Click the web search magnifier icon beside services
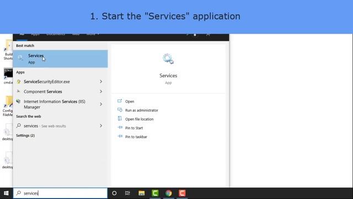 coord(19,125)
